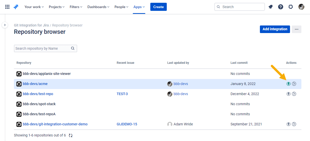Focus the top Search field

coord(239,7)
